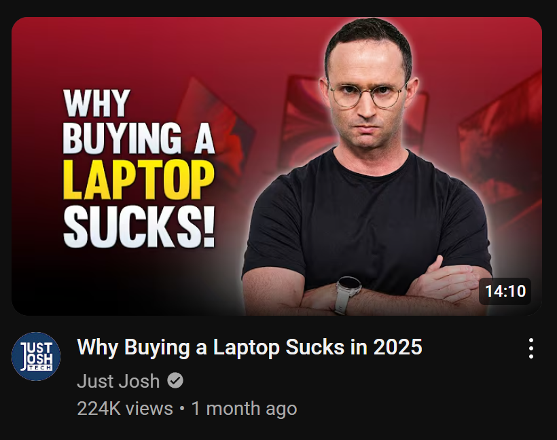
Task: Open the three-dot more options menu
Action: pos(531,348)
